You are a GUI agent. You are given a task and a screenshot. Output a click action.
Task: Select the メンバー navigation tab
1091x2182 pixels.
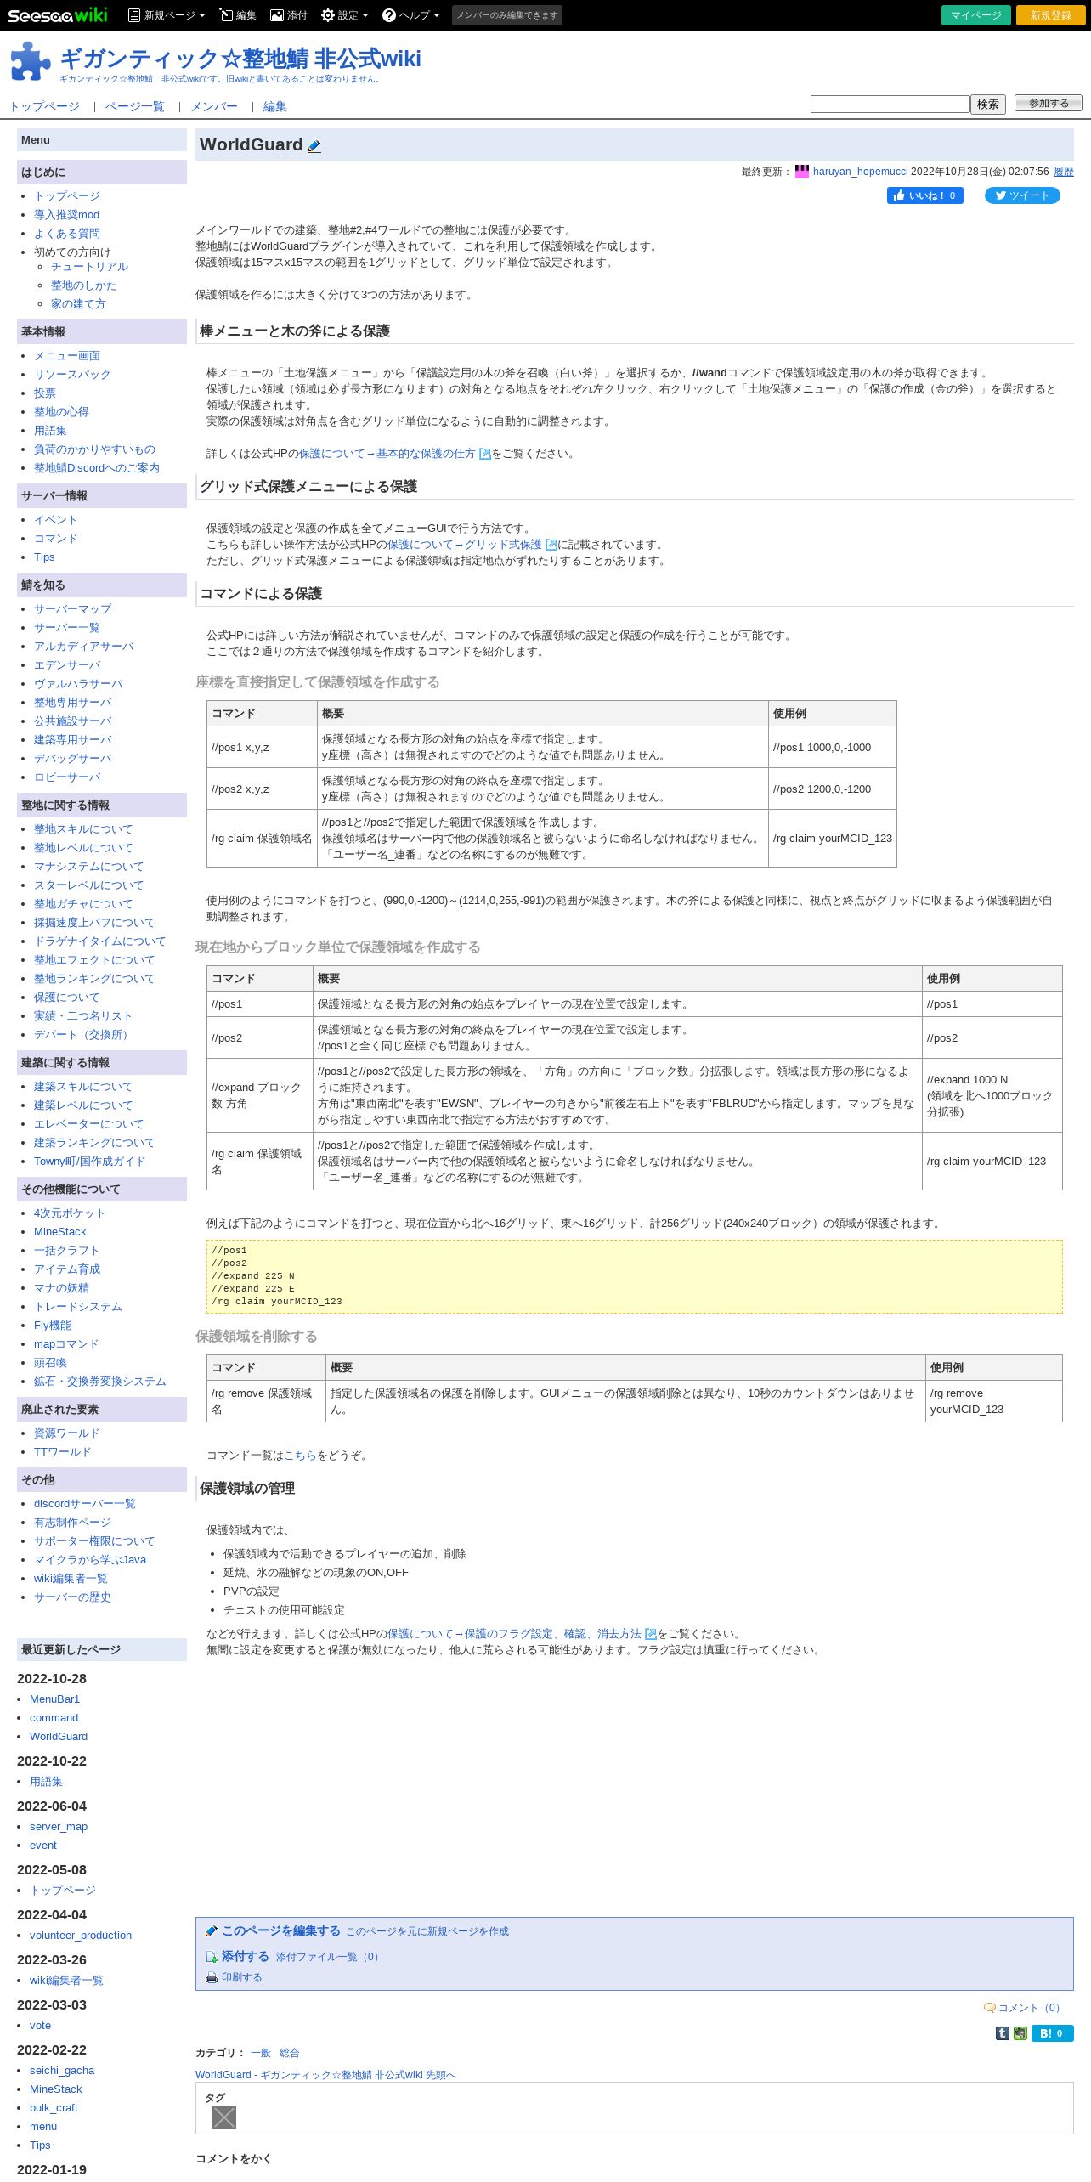point(214,106)
